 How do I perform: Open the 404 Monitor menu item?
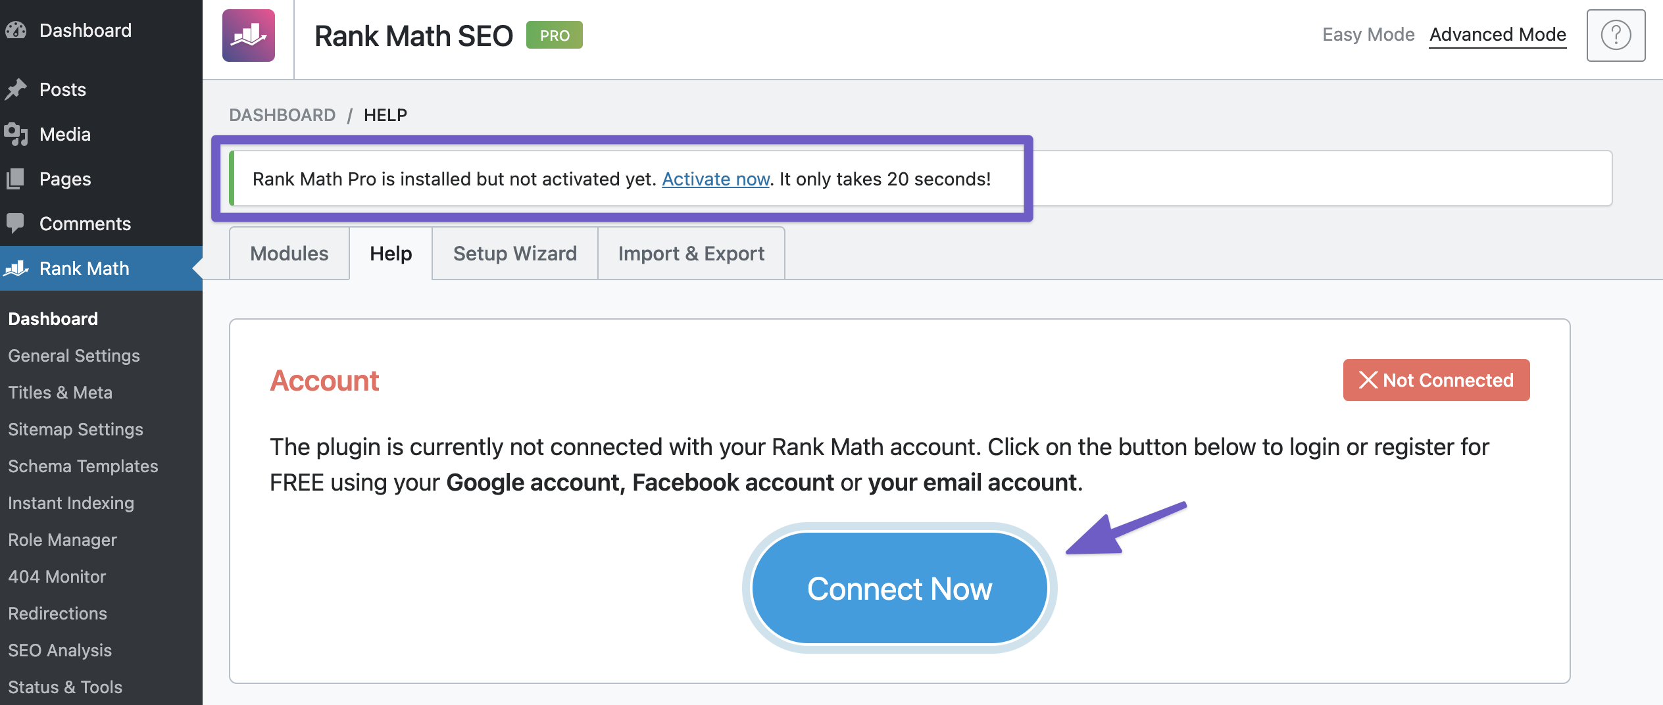click(x=57, y=577)
